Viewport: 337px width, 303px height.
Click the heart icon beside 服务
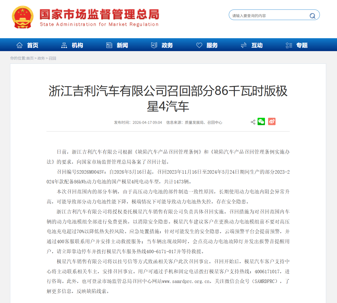[199, 45]
